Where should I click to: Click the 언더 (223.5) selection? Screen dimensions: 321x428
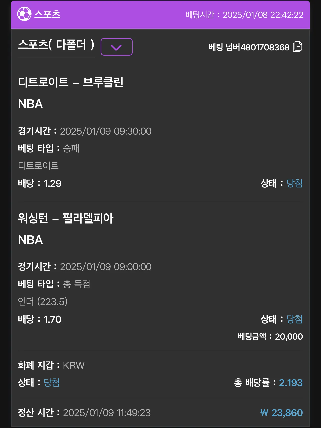(43, 302)
